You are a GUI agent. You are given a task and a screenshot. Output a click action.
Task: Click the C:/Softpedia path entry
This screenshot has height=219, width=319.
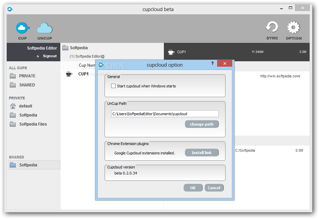coord(245,150)
